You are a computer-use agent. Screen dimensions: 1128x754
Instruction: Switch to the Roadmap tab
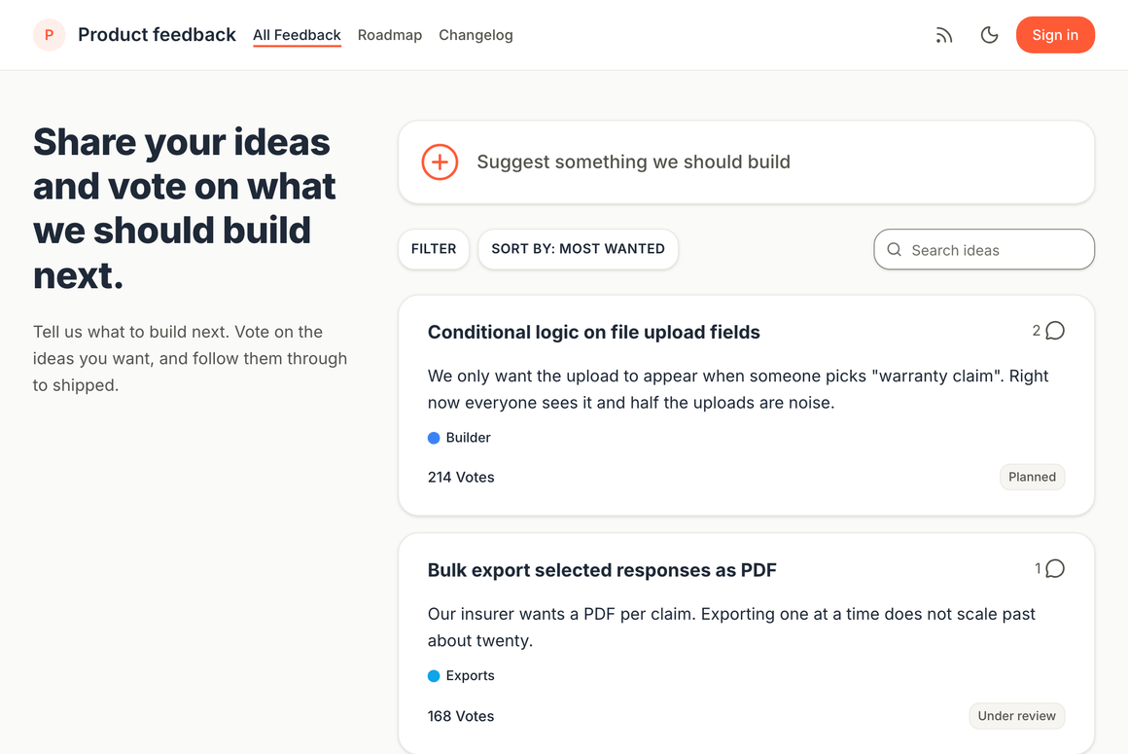[x=390, y=35]
